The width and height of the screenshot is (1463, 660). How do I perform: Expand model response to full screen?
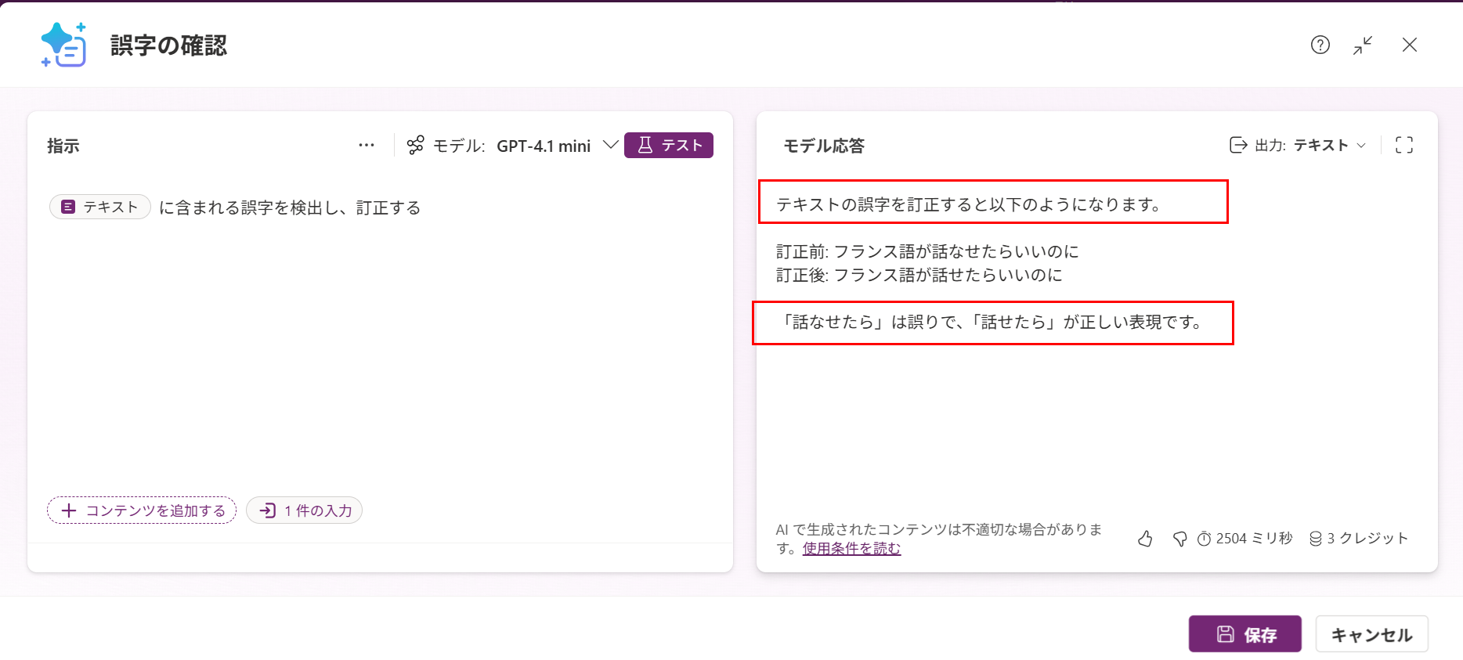tap(1403, 146)
